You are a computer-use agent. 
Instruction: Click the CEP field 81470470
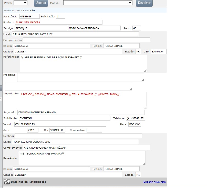158,52
